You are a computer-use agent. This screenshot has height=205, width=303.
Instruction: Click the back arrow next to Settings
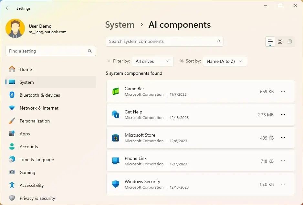pos(8,8)
